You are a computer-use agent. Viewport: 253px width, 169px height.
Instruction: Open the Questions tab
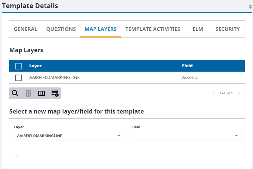coord(61,29)
